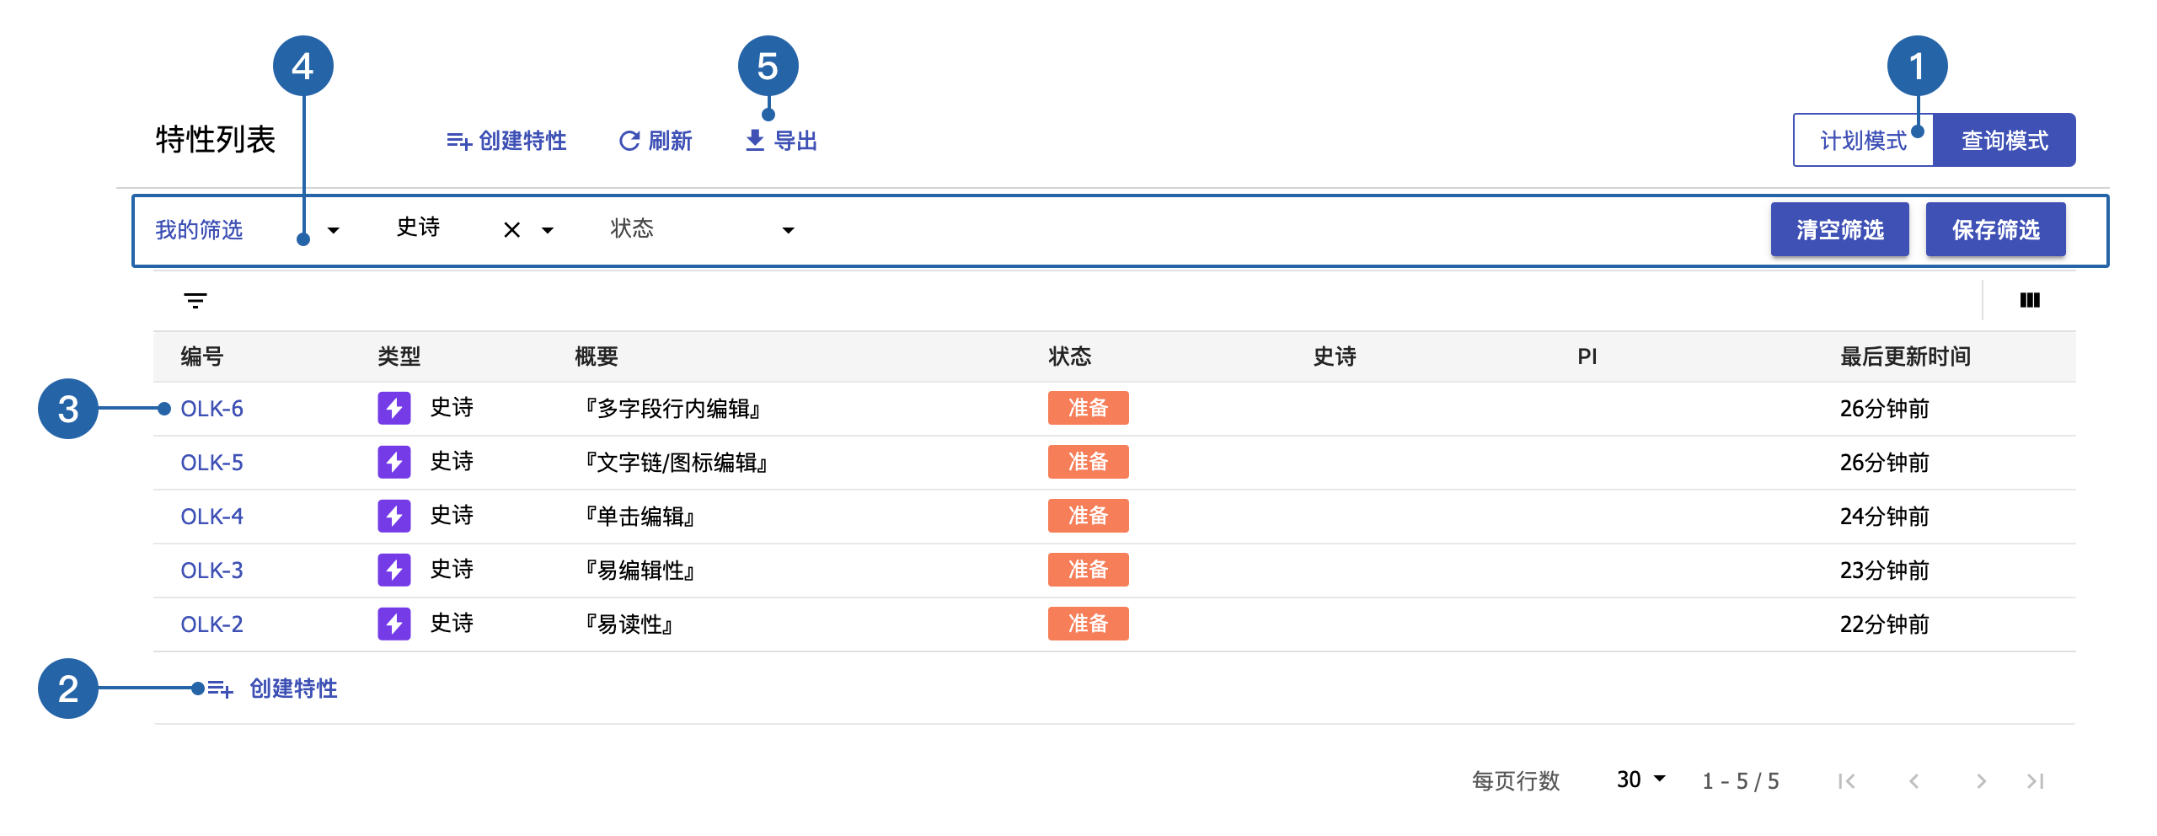Expand the 史诗 filter dropdown arrow
The height and width of the screenshot is (836, 2157).
[548, 230]
